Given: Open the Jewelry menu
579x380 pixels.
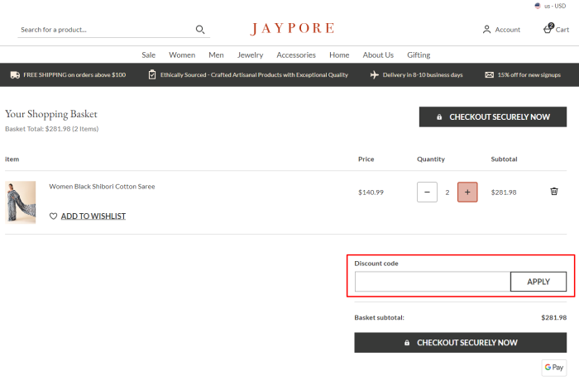Looking at the screenshot, I should point(250,55).
